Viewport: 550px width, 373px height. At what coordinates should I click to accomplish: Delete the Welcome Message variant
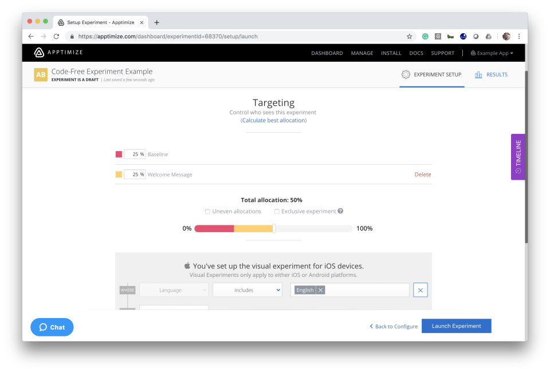[423, 174]
